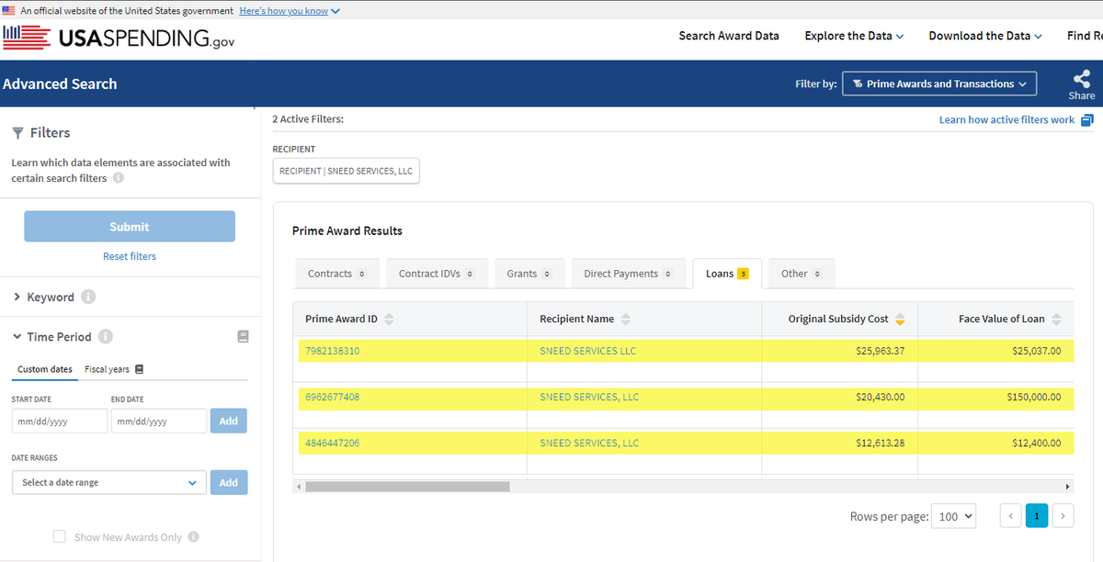
Task: Open award ID 7982138310
Action: [332, 351]
